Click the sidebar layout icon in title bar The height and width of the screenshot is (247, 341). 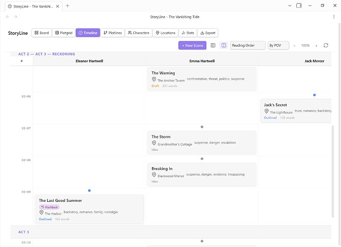298,5
